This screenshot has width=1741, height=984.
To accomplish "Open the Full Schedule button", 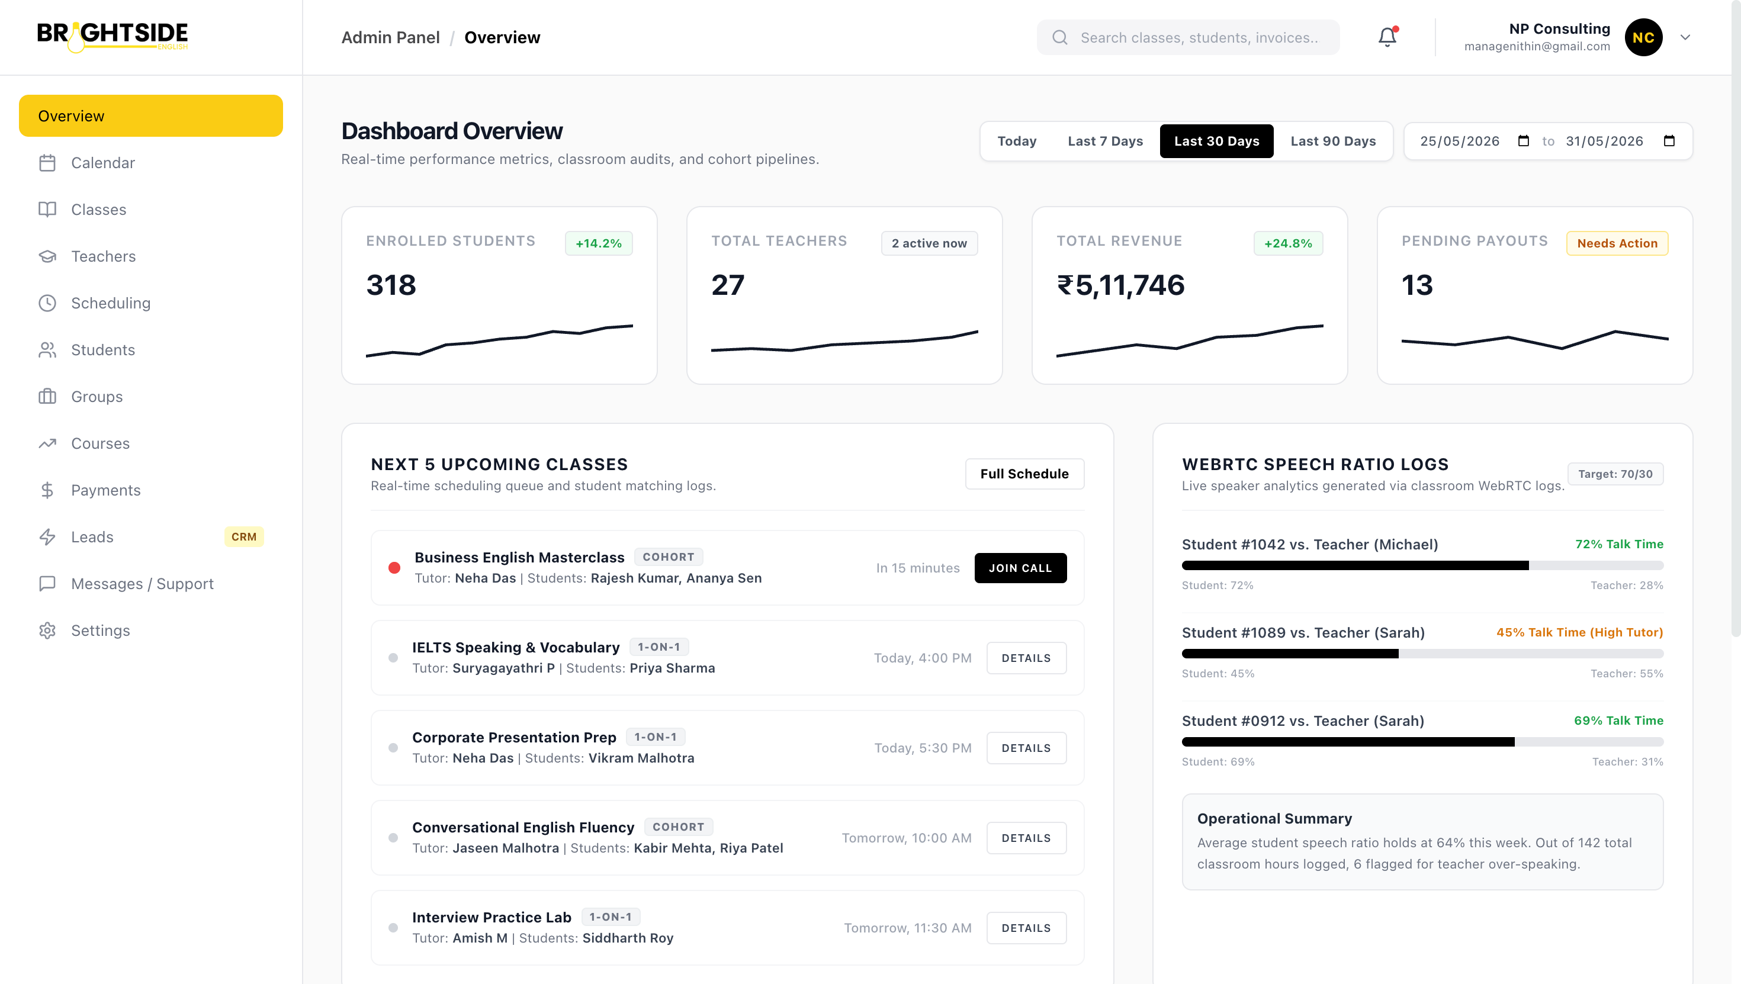I will (1024, 474).
